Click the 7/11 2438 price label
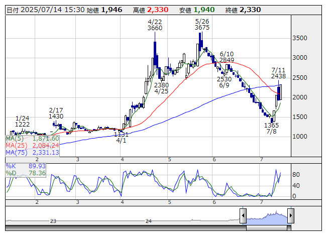The height and width of the screenshot is (236, 328). click(278, 73)
